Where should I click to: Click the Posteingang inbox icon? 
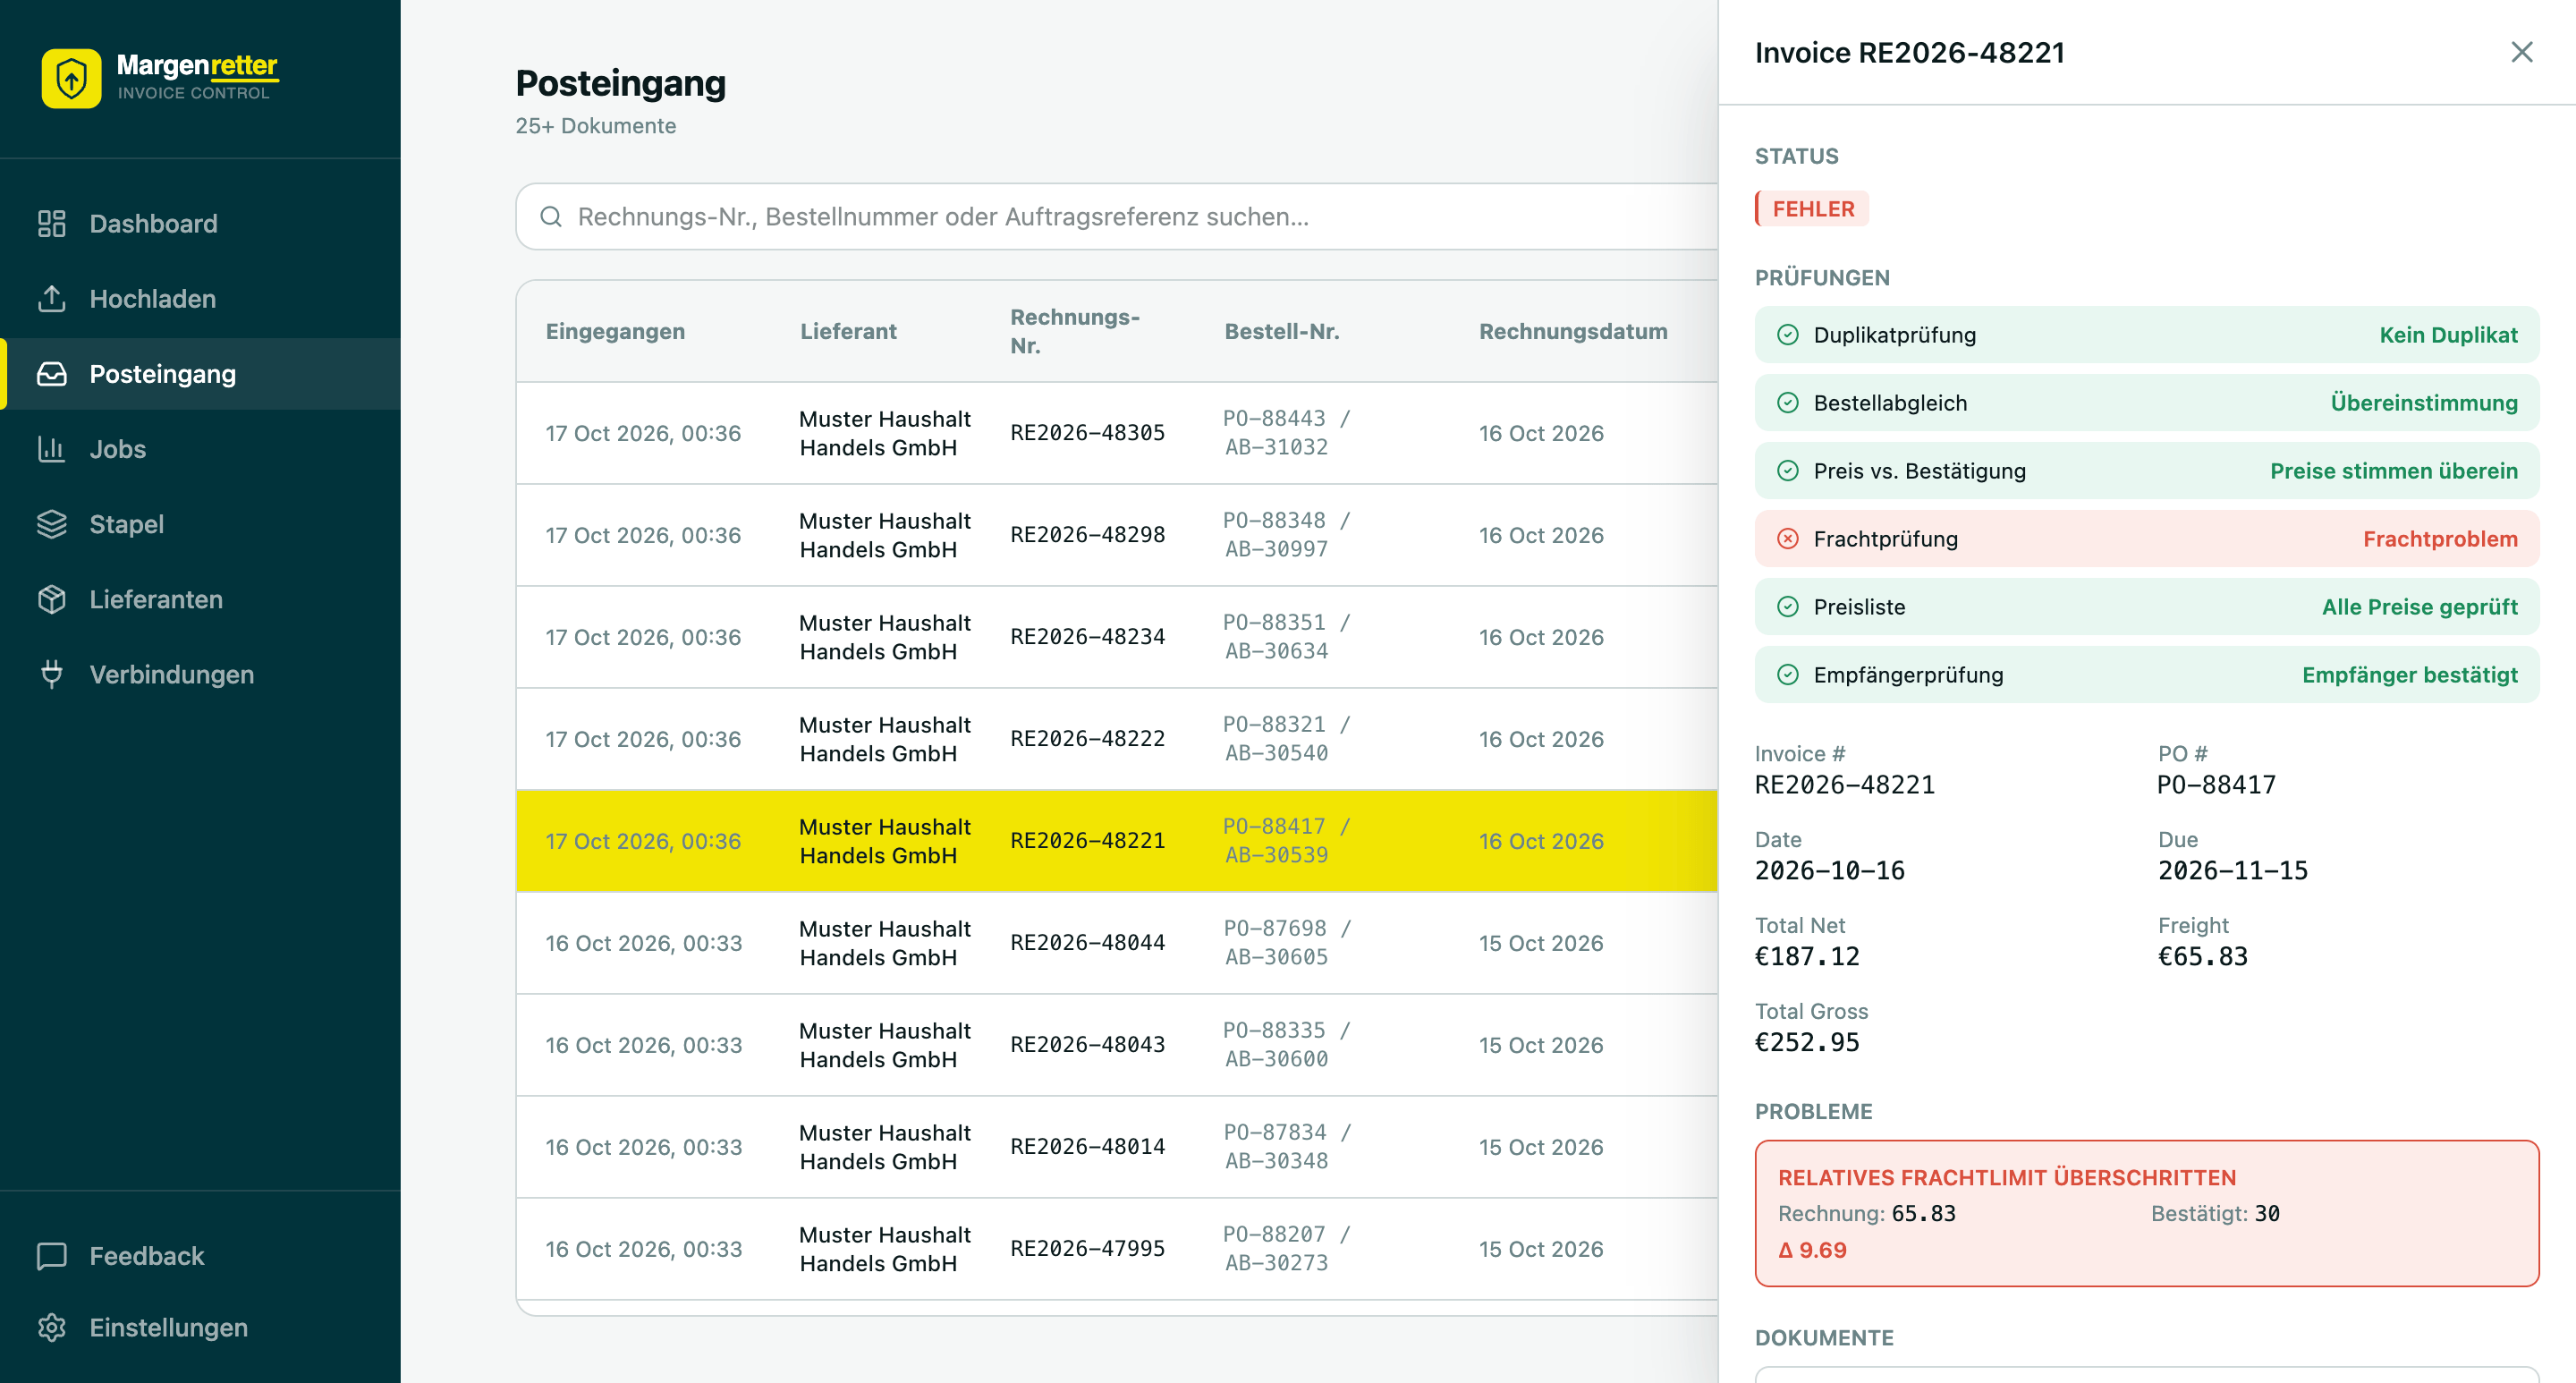pyautogui.click(x=52, y=373)
